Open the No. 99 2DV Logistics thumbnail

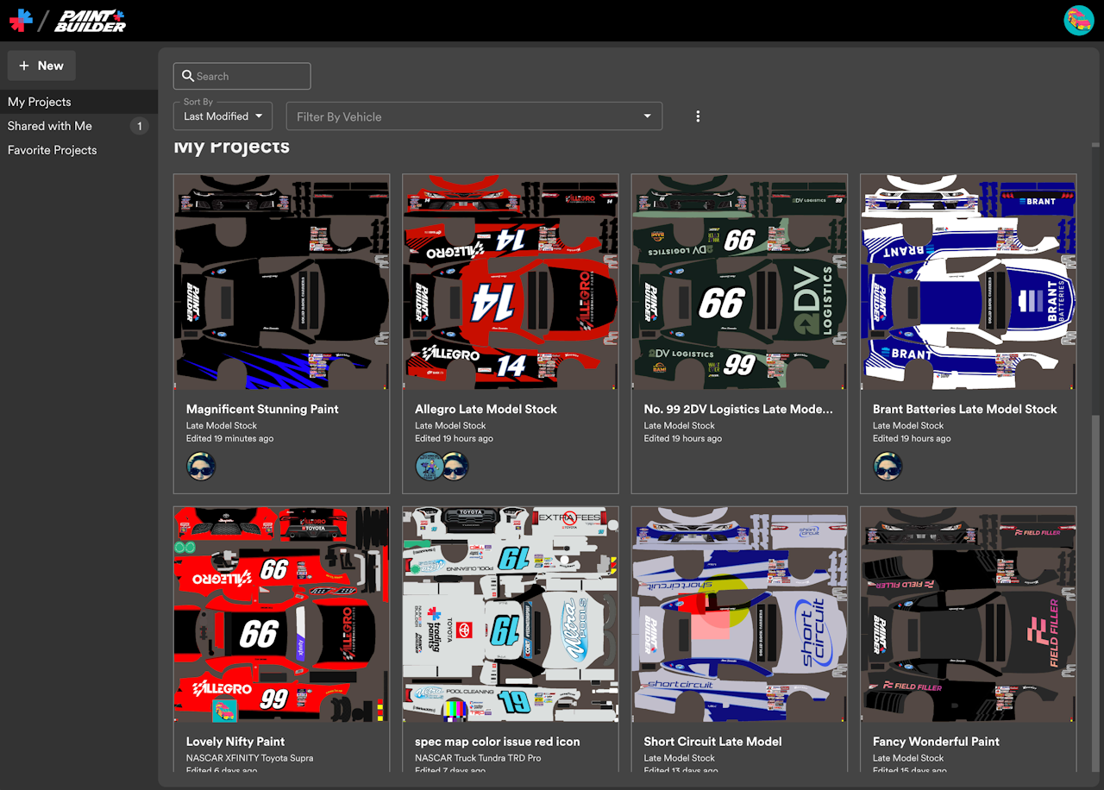click(x=739, y=282)
